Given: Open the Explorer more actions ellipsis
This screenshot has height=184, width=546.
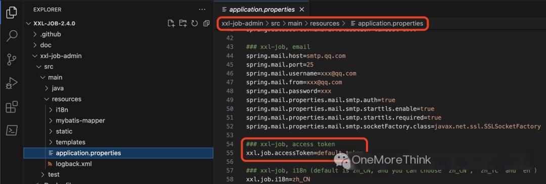Looking at the screenshot, I should (x=202, y=10).
